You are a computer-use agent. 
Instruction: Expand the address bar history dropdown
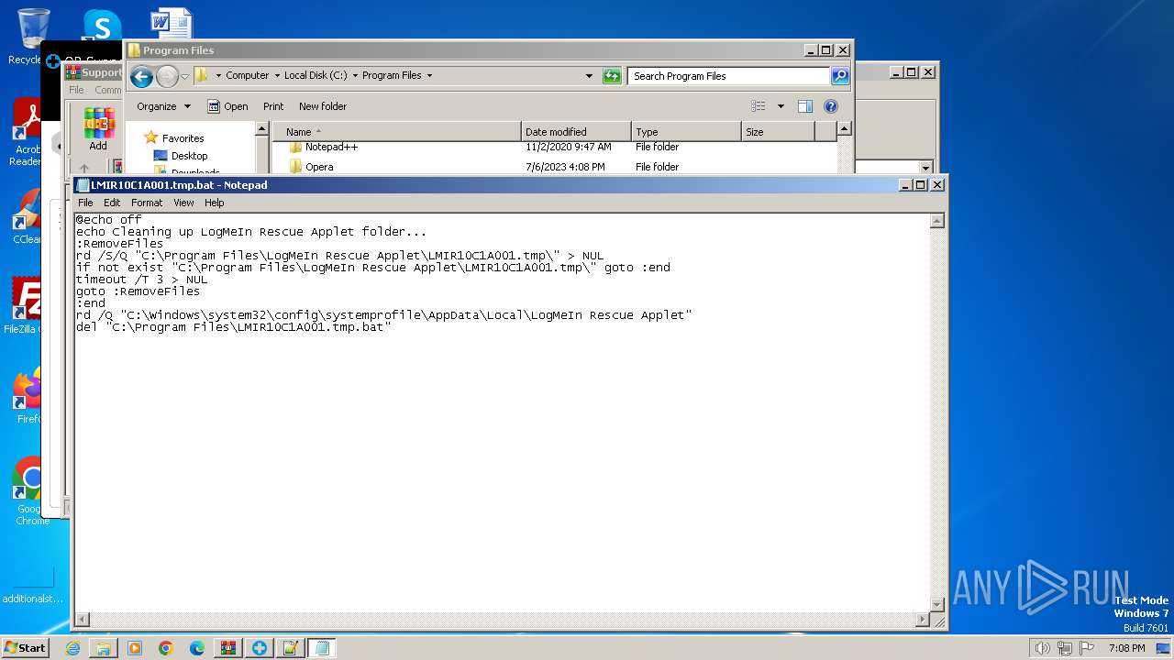tap(589, 76)
